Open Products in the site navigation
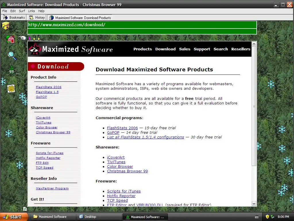294x221 pixels. tap(143, 49)
